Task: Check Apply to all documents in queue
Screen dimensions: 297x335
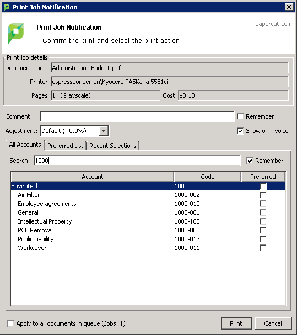Action: 10,323
